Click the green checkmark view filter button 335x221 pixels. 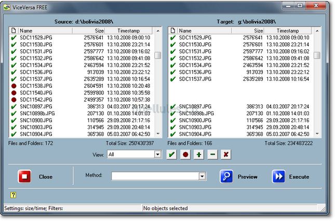(171, 155)
